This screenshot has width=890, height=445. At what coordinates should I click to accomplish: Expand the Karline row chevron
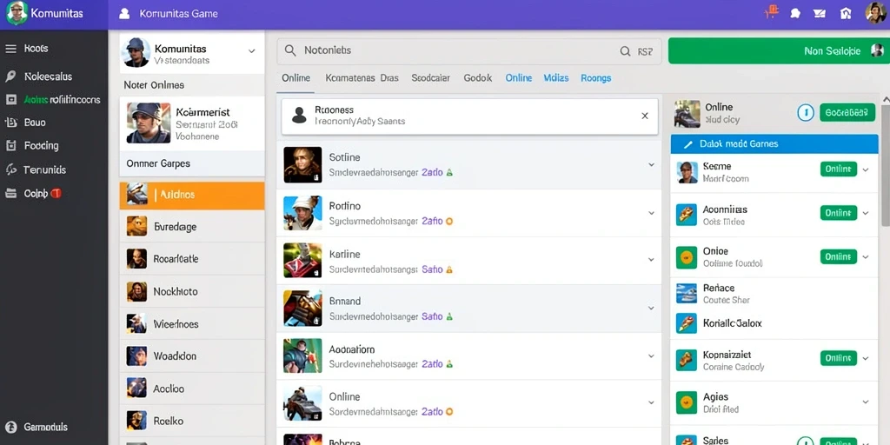651,259
